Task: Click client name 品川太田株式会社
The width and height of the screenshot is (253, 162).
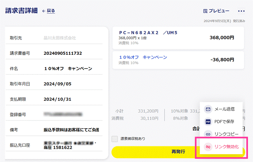Action: tap(60, 38)
